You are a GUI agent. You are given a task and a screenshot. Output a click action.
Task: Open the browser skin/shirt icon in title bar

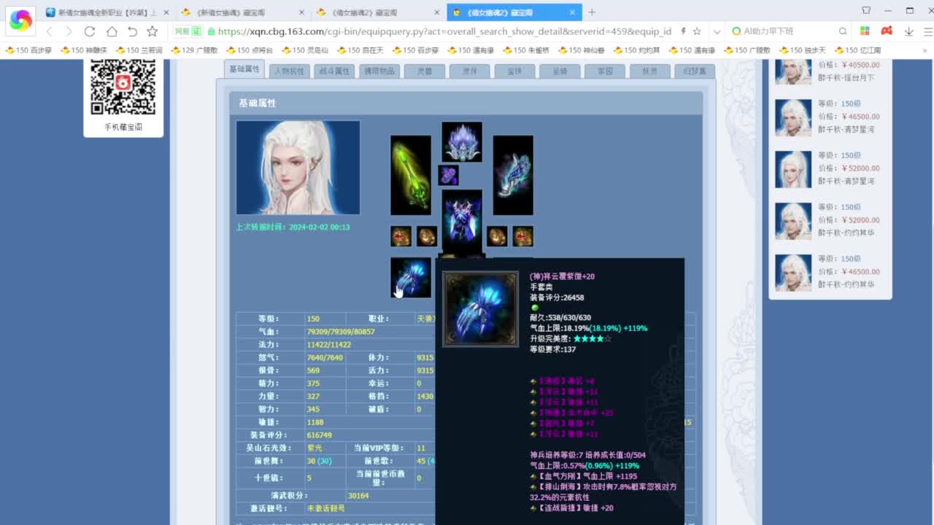click(866, 10)
